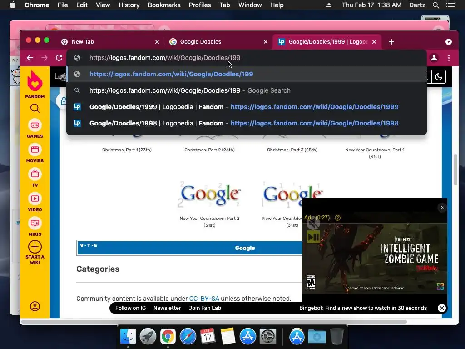
Task: Open the TV section in Fandom sidebar
Action: tap(35, 178)
